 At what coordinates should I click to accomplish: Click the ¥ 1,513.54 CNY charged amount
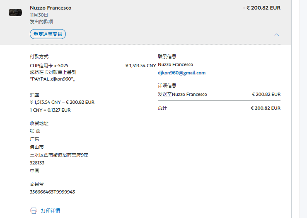pyautogui.click(x=140, y=66)
